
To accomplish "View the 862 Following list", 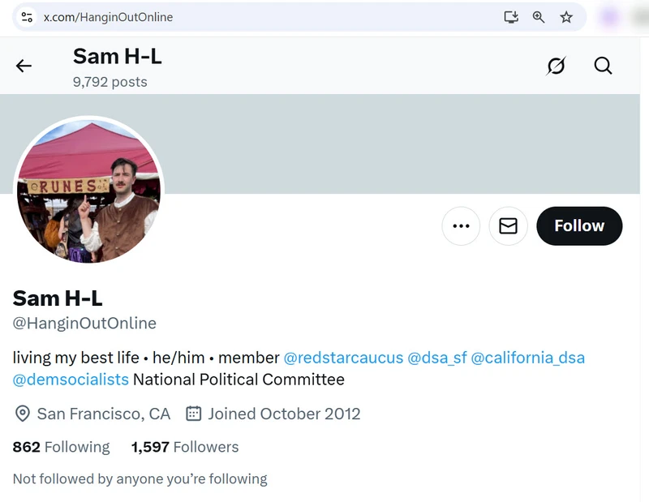I will (x=61, y=447).
